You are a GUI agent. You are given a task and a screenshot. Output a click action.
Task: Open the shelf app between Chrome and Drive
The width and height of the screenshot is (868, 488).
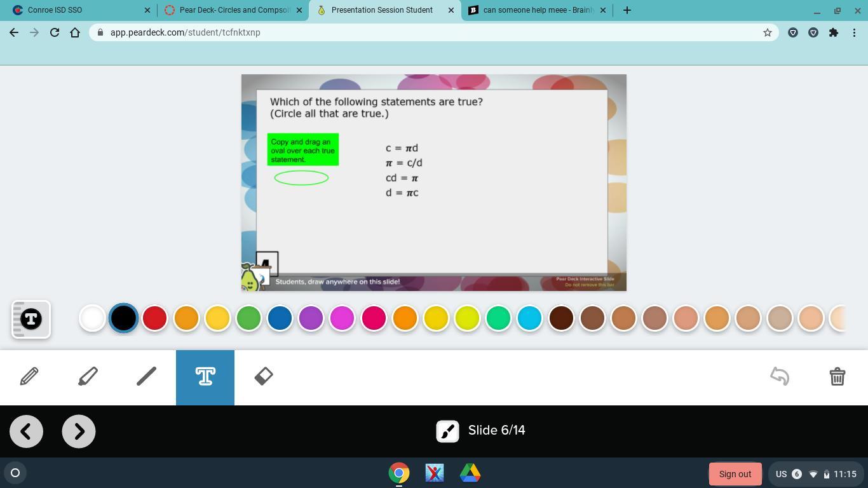coord(435,473)
